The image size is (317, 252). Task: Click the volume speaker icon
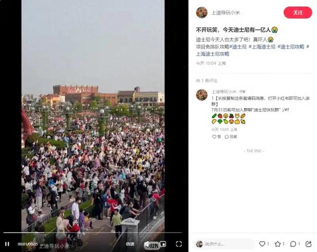(147, 244)
